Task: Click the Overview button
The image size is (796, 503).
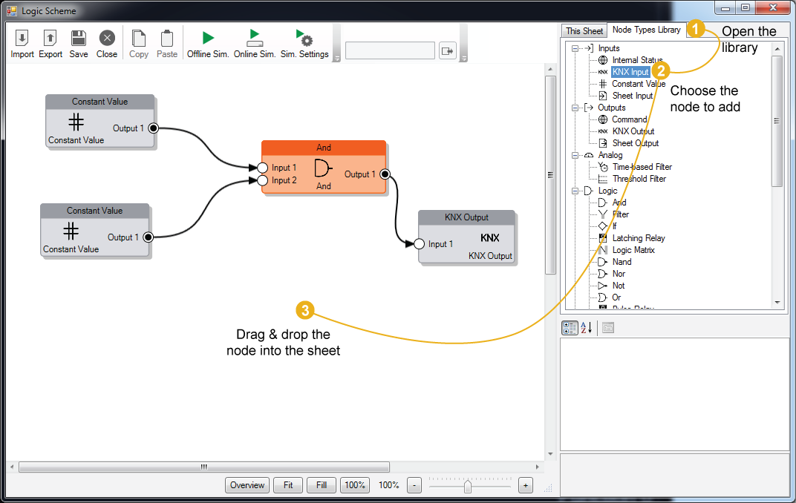Action: pos(247,485)
